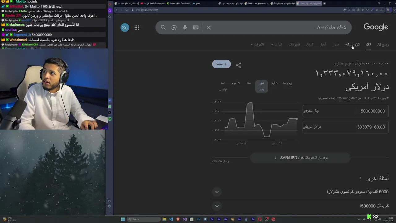Clear the search query with the X

209,28
